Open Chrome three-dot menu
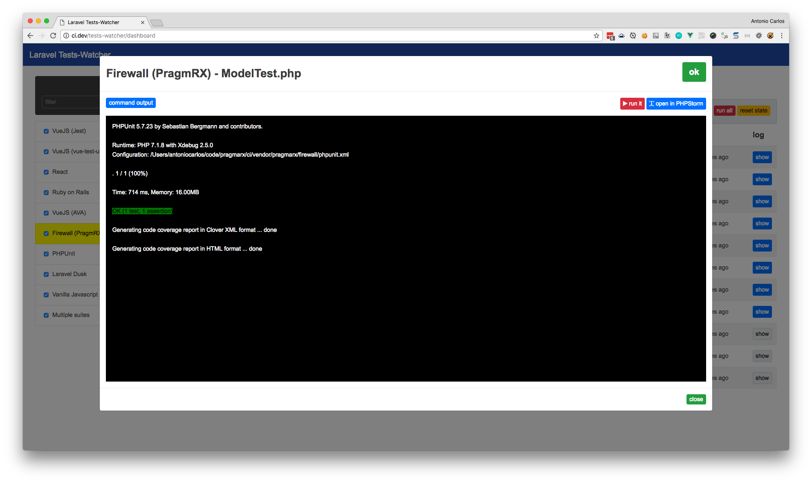Image resolution: width=812 pixels, height=483 pixels. pos(782,36)
